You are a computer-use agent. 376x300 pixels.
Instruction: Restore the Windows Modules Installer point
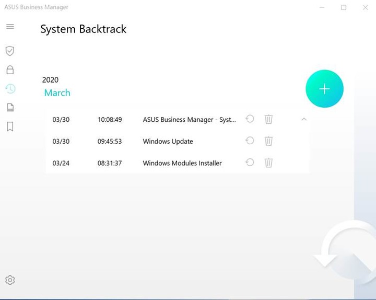pos(250,163)
